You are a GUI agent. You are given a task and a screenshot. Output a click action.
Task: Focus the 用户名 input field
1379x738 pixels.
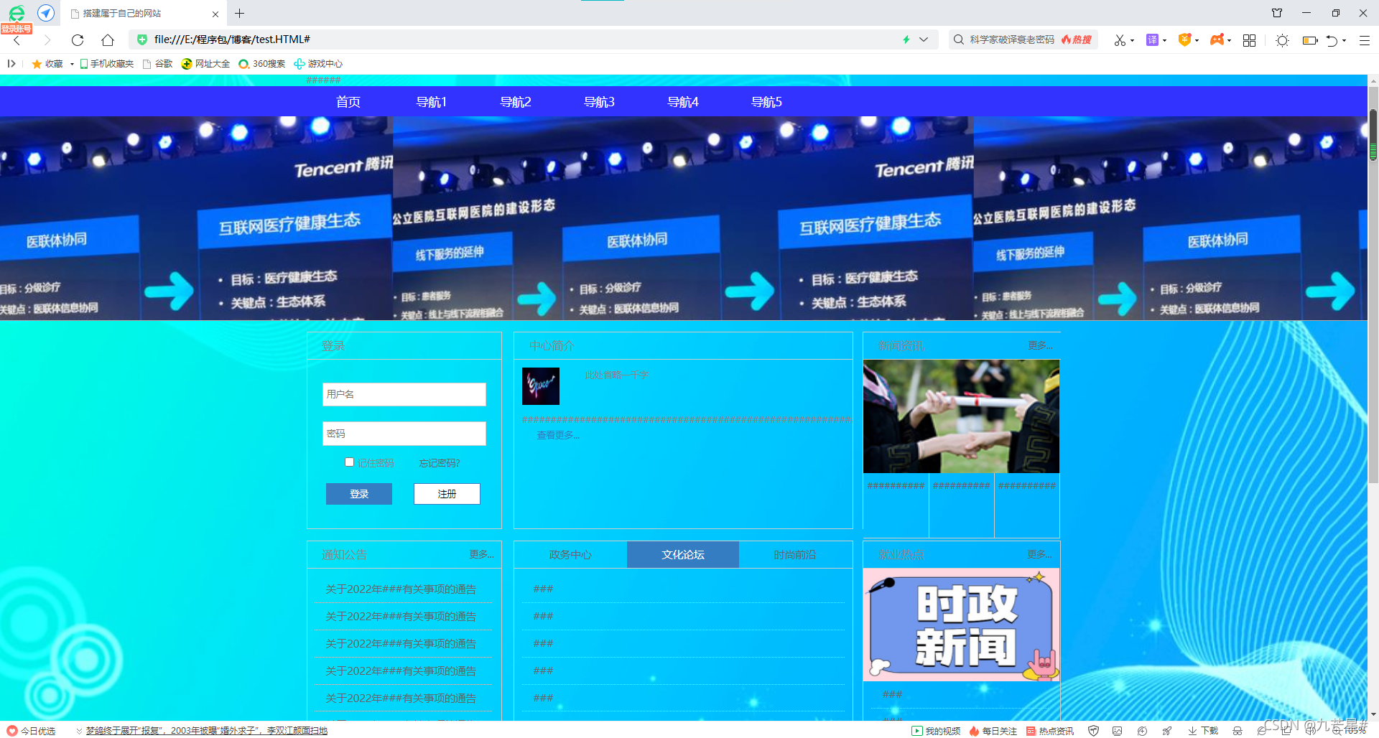pos(404,394)
